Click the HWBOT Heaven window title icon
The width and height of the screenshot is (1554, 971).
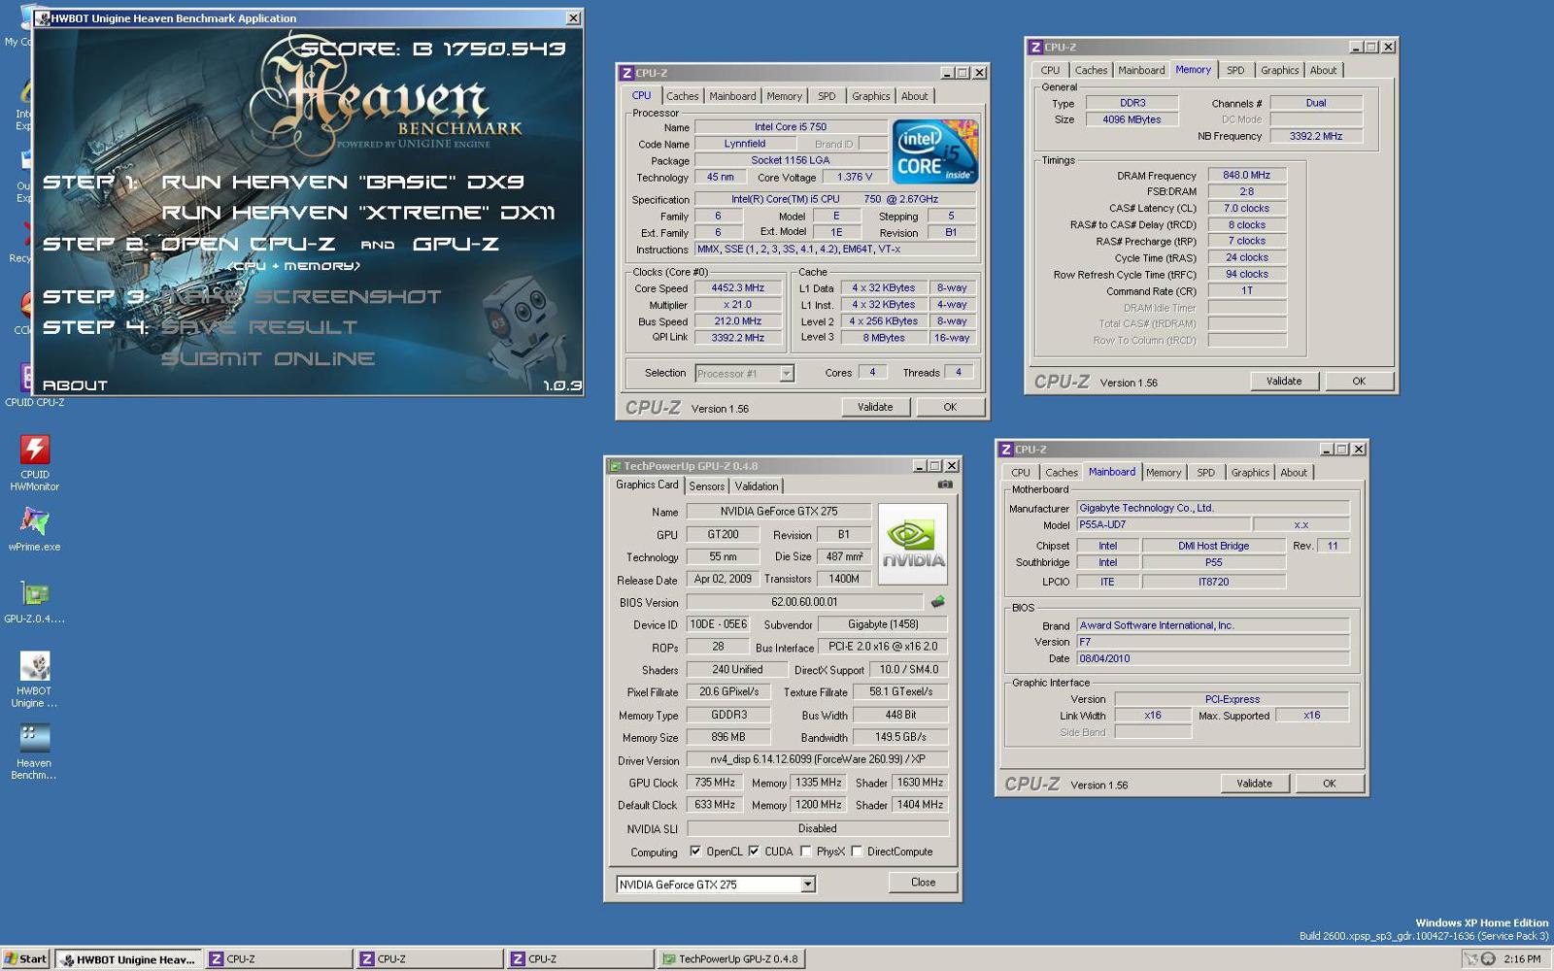[x=42, y=18]
